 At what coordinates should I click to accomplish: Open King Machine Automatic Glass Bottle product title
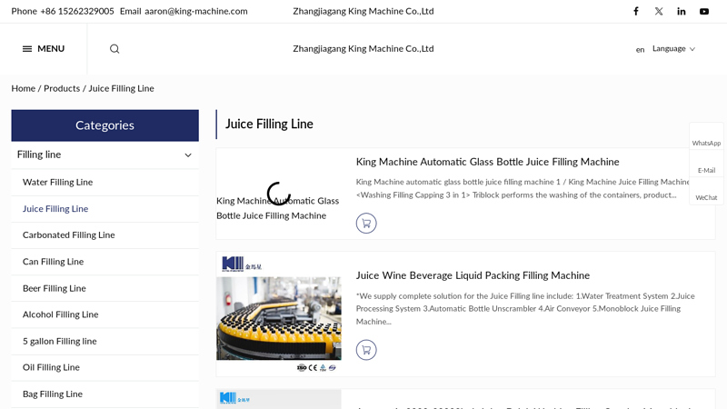[x=487, y=162]
